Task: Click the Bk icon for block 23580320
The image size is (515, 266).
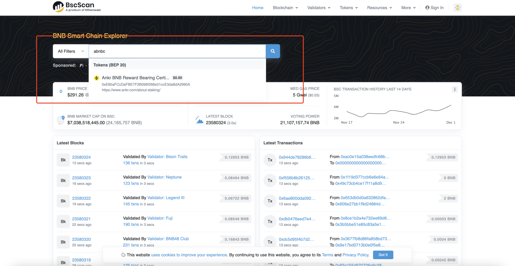Action: pyautogui.click(x=63, y=242)
